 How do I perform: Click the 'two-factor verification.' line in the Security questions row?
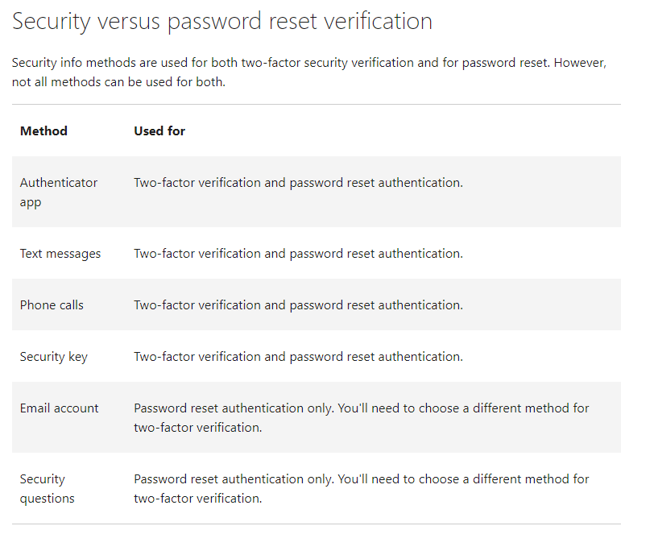tap(197, 499)
